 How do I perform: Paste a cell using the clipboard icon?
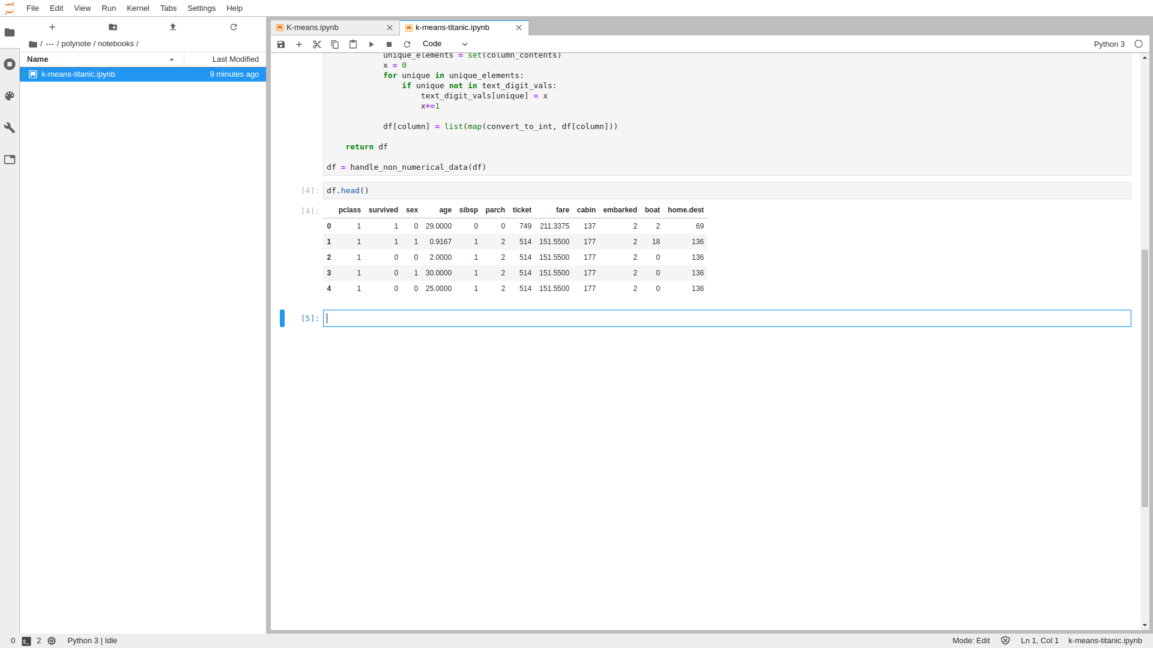click(x=353, y=44)
